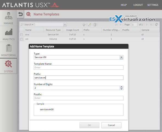
Task: Decrease Number of Digits with down arrow
Action: click(x=121, y=89)
